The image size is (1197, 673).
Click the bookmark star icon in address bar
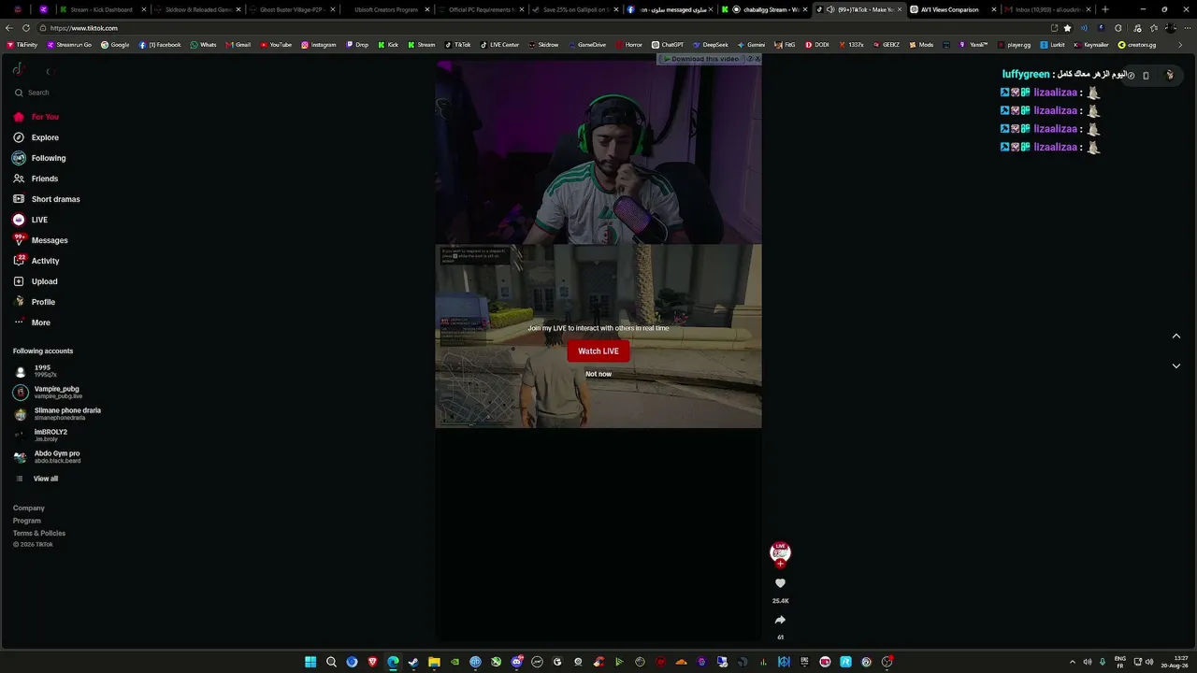pyautogui.click(x=1067, y=28)
